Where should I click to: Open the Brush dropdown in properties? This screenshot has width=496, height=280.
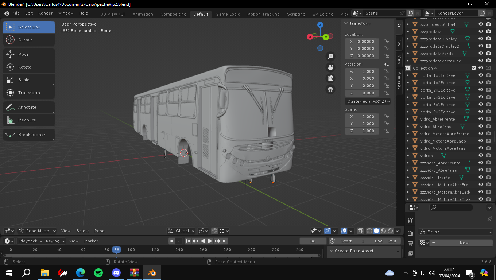click(x=455, y=232)
